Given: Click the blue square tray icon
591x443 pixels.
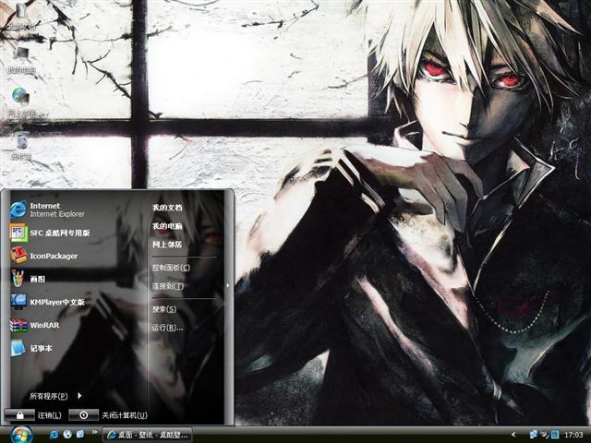Looking at the screenshot, I should coord(555,435).
